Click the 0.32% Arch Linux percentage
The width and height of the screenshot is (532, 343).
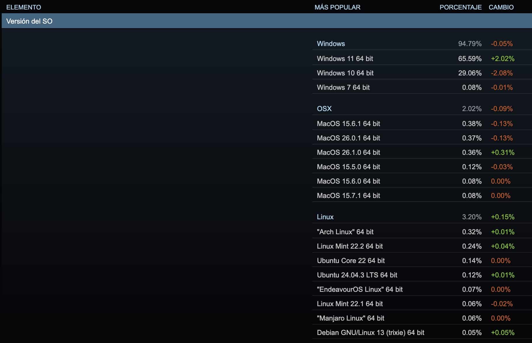click(472, 232)
